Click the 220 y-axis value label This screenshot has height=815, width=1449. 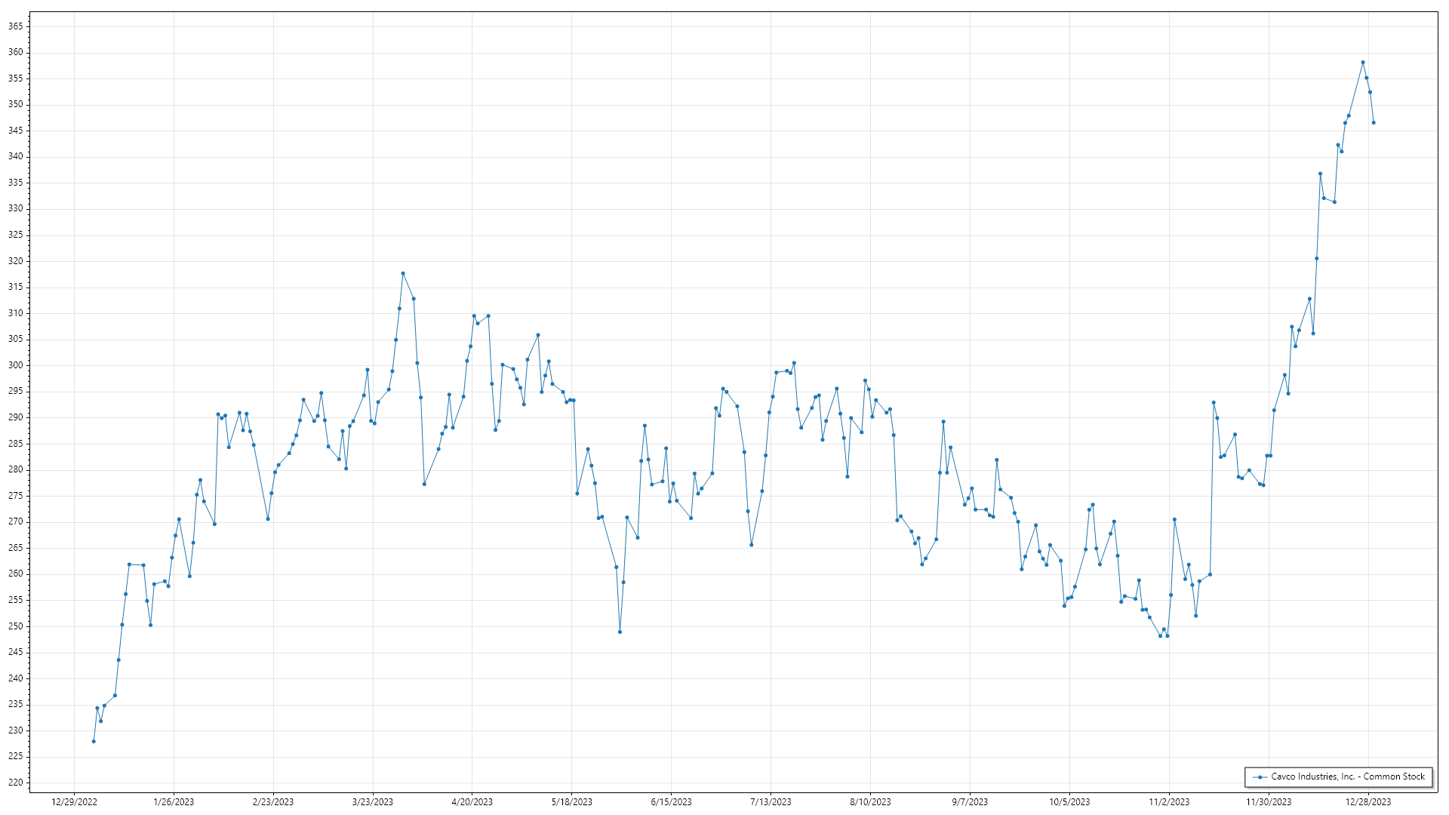pos(16,783)
